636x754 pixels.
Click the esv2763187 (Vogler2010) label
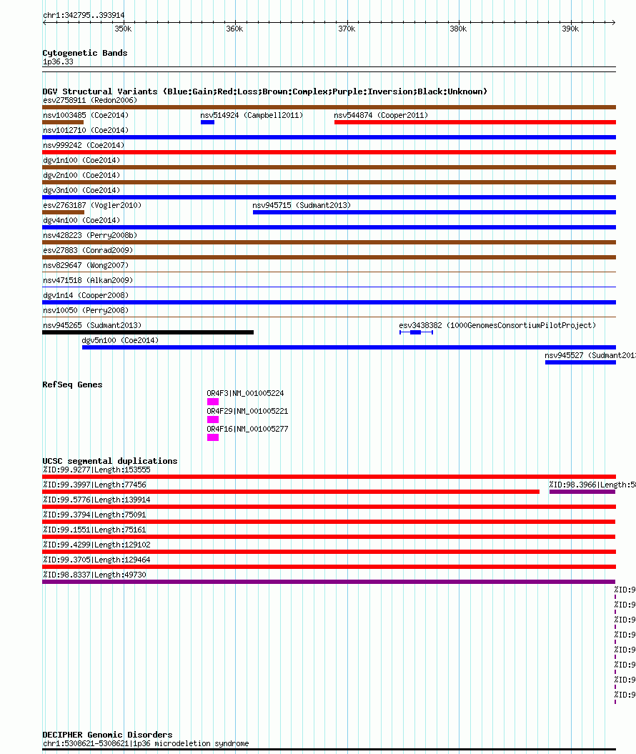click(92, 205)
